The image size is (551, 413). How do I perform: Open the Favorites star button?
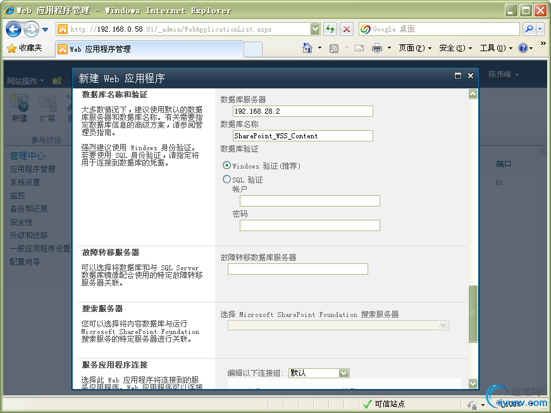pyautogui.click(x=24, y=48)
